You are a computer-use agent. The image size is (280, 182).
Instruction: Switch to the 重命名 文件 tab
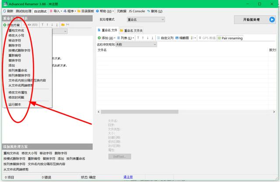108,30
